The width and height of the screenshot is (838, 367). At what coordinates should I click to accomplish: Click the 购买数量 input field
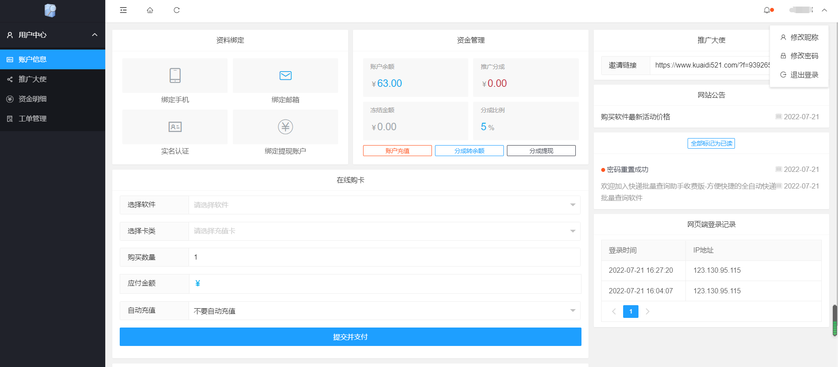(384, 257)
